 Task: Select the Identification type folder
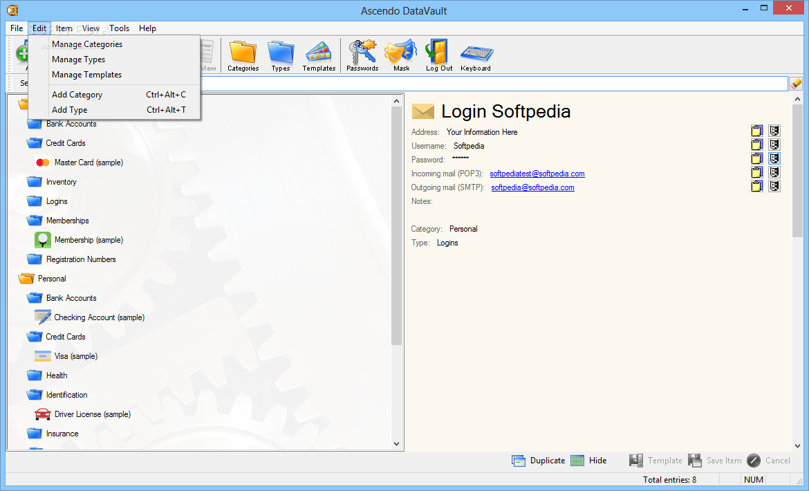coord(57,395)
